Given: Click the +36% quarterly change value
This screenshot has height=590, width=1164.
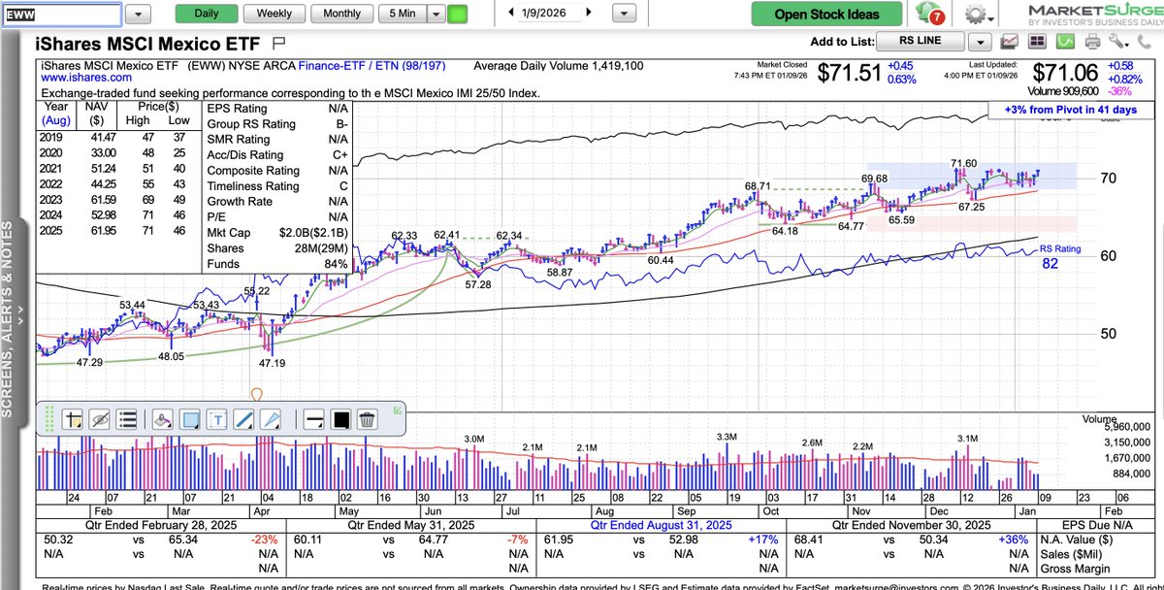Looking at the screenshot, I should pyautogui.click(x=1013, y=539).
